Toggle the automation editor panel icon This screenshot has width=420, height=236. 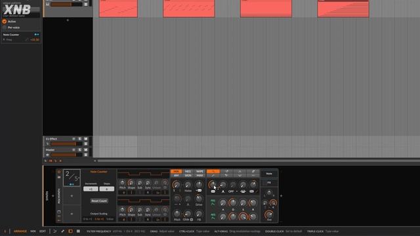pyautogui.click(x=55, y=231)
